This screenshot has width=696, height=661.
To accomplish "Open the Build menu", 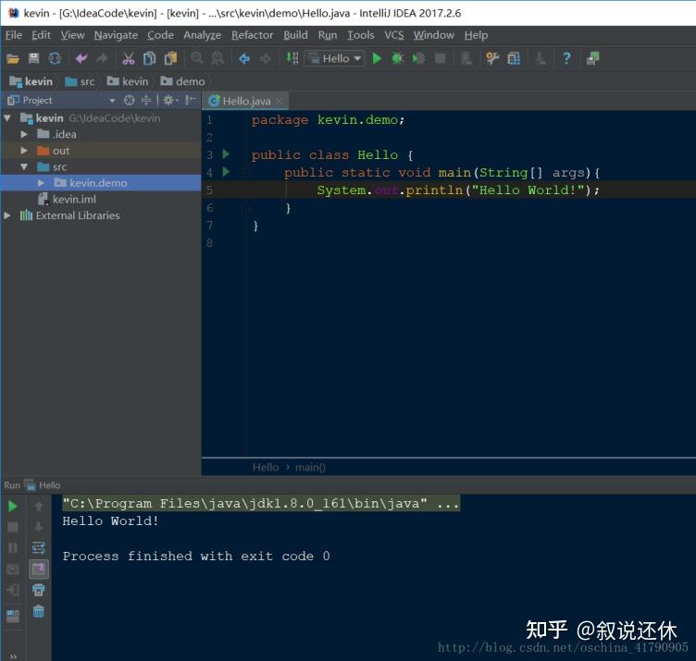I will click(295, 35).
